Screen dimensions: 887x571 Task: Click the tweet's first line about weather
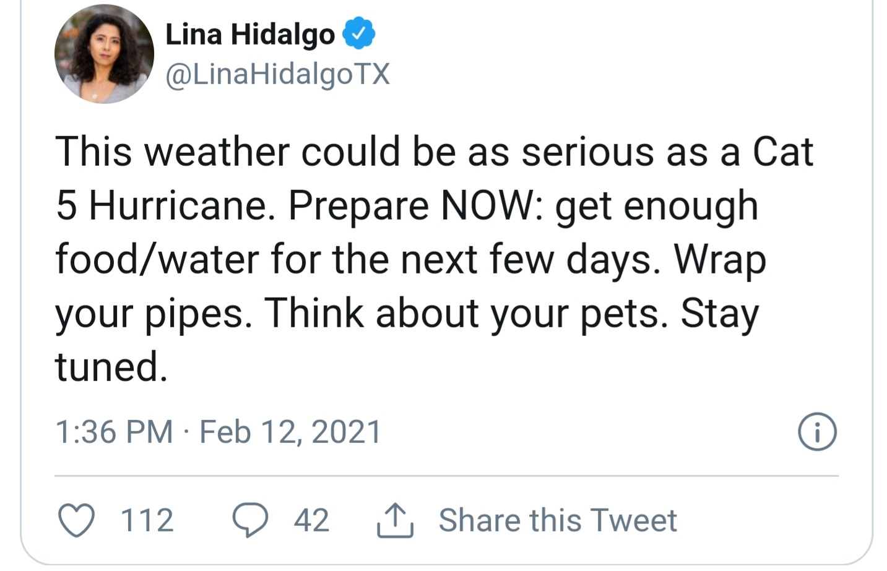[433, 152]
